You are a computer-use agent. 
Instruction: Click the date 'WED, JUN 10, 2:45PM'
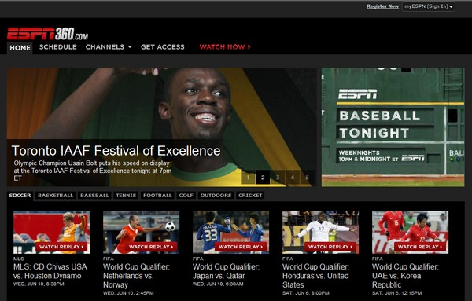(x=128, y=293)
